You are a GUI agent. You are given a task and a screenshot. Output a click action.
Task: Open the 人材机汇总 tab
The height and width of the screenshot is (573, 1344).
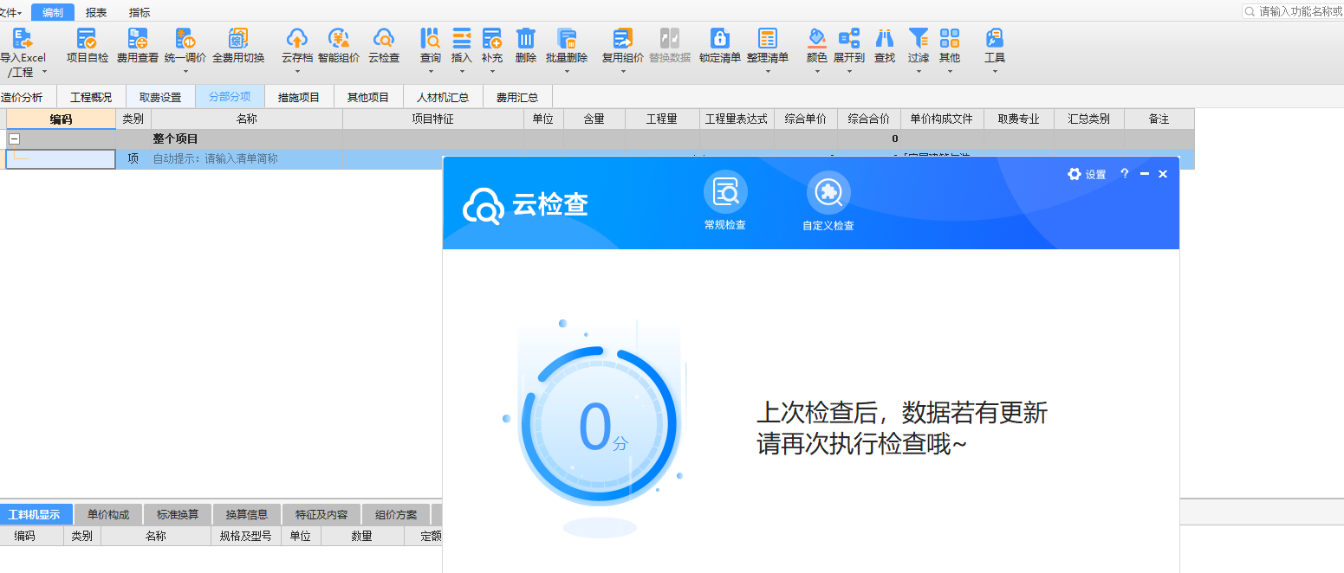(x=443, y=97)
